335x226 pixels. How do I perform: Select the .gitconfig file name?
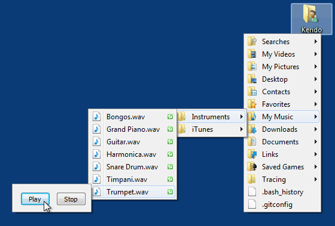click(278, 205)
